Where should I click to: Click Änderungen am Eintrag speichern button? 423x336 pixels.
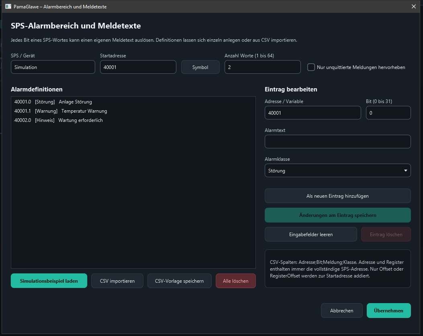click(337, 215)
